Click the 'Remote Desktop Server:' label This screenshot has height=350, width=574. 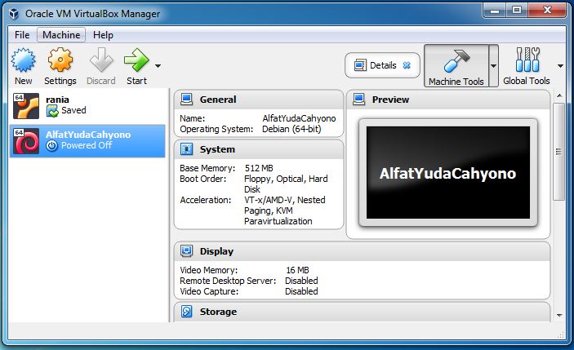point(228,281)
